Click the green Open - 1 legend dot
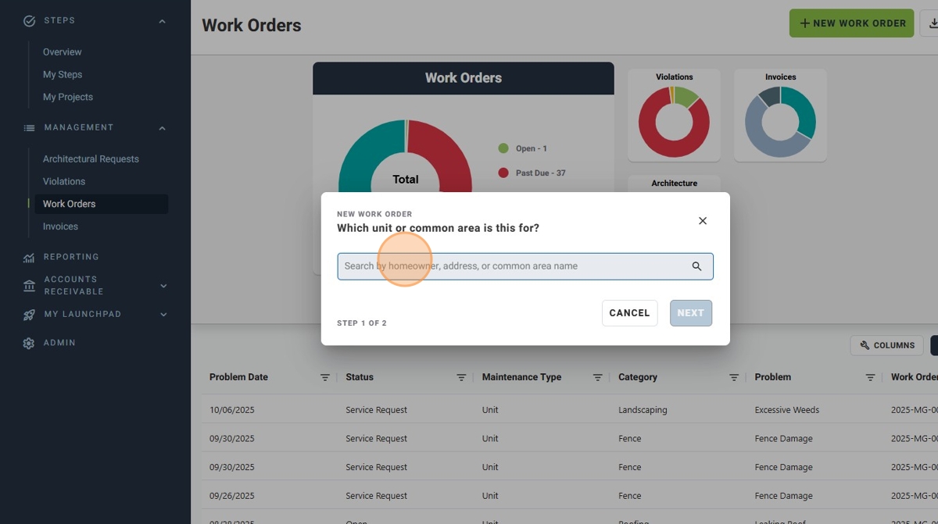938x524 pixels. point(503,148)
